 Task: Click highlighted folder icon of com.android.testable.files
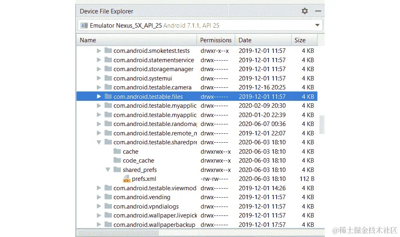pos(108,96)
